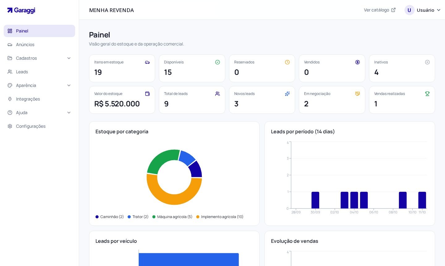Click the wallet icon on Valor do estoque card
The image size is (445, 266).
[147, 94]
